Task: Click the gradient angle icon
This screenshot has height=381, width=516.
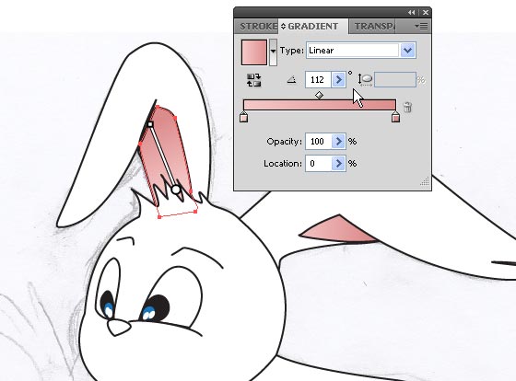Action: [291, 79]
